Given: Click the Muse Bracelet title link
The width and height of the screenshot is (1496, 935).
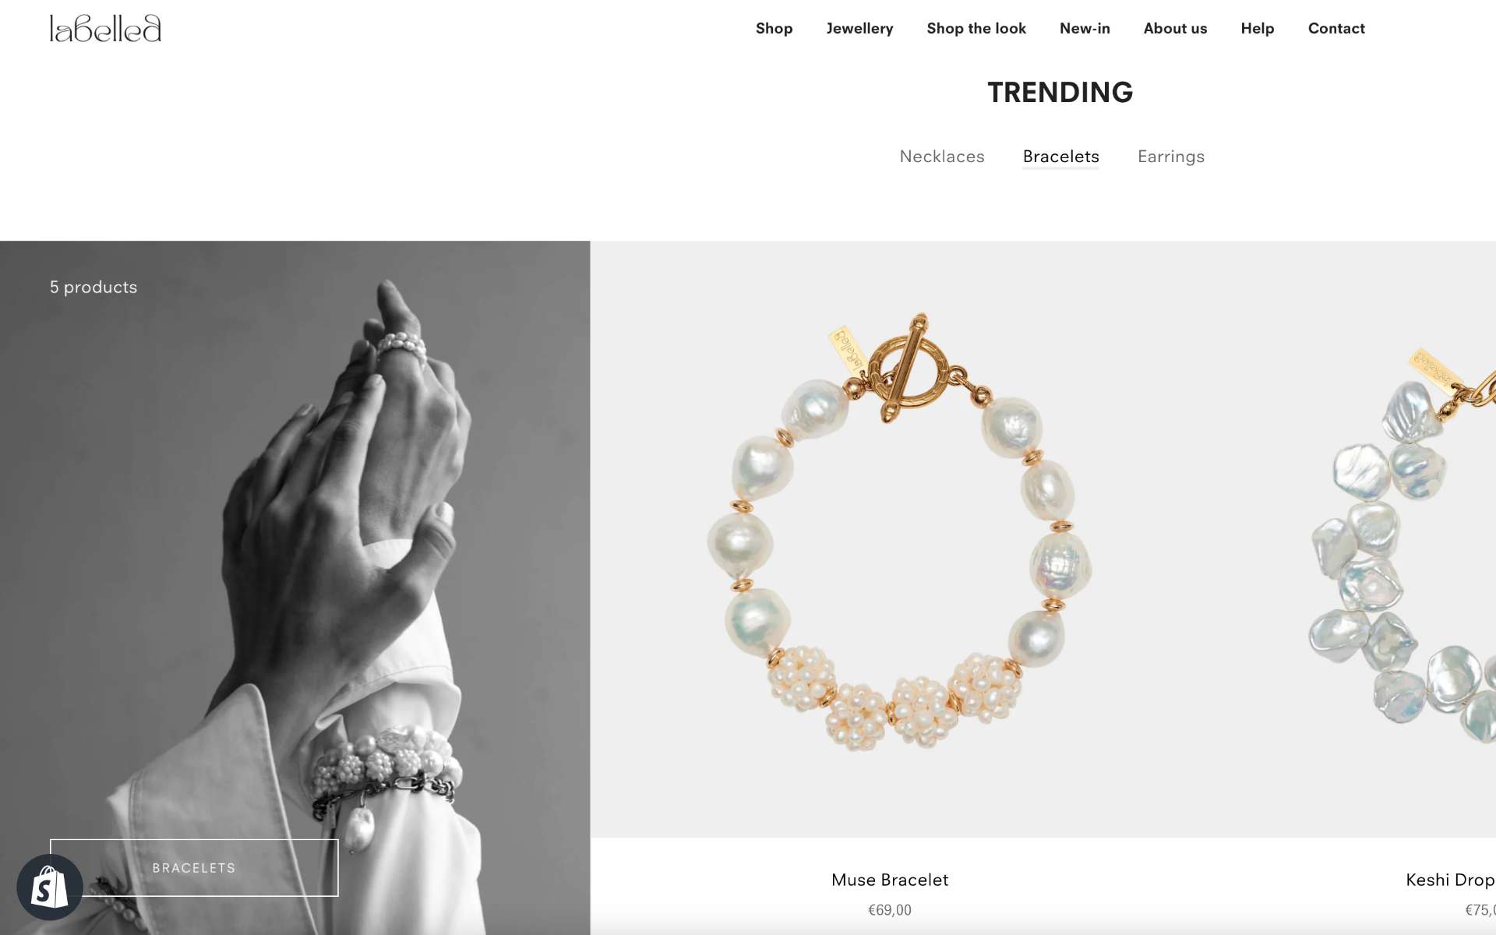Looking at the screenshot, I should click(890, 880).
